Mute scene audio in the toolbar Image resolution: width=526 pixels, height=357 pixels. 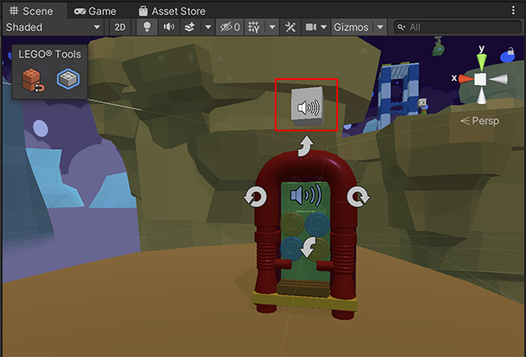pyautogui.click(x=169, y=27)
